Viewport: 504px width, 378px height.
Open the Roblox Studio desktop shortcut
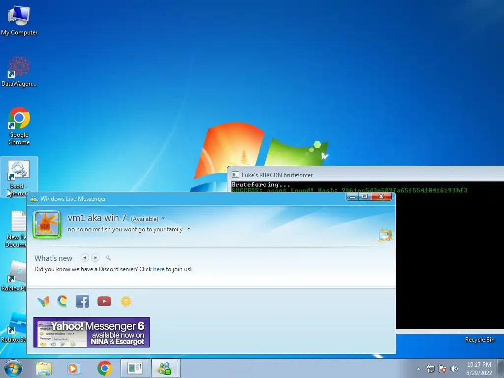click(x=13, y=327)
